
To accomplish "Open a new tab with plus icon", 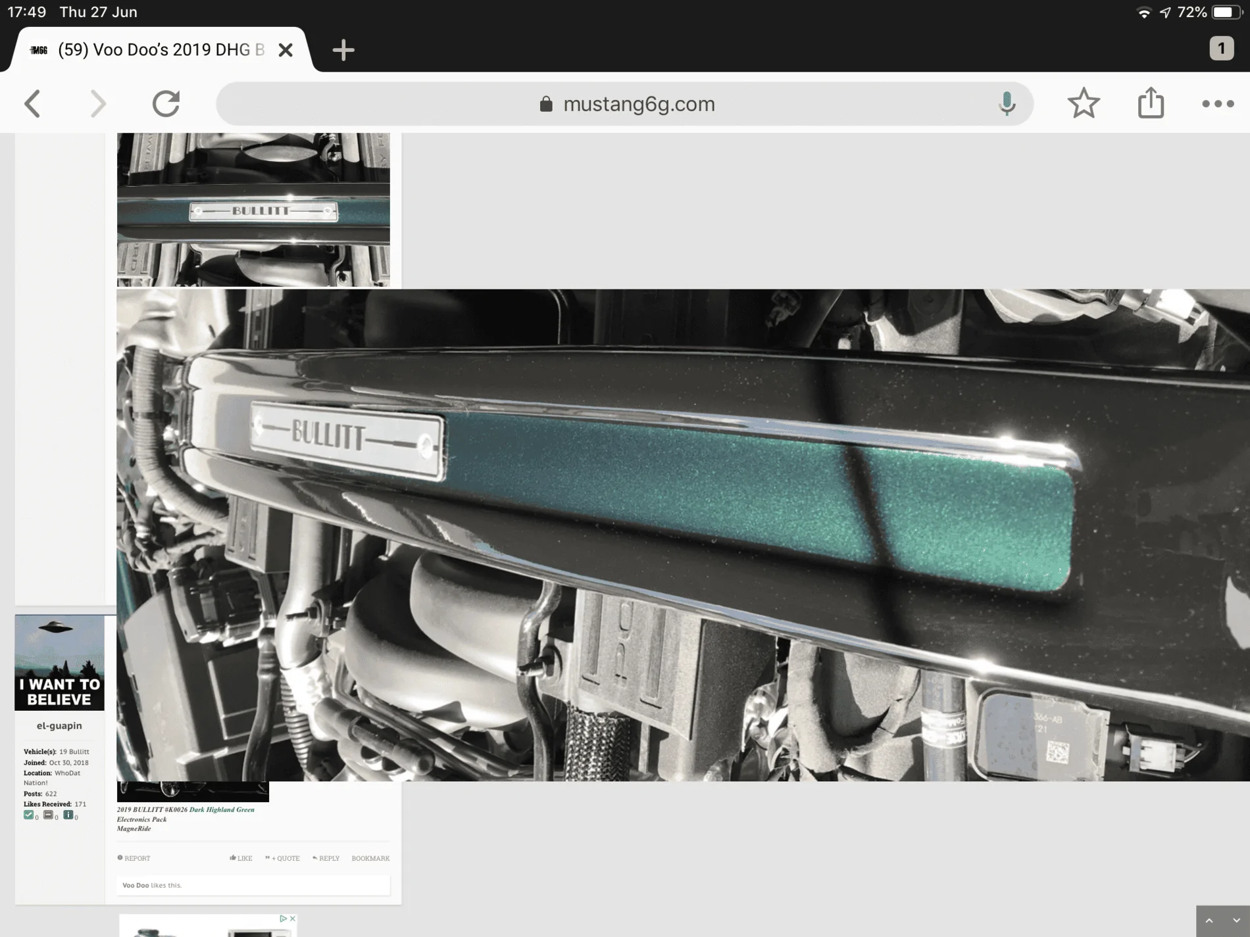I will point(343,50).
